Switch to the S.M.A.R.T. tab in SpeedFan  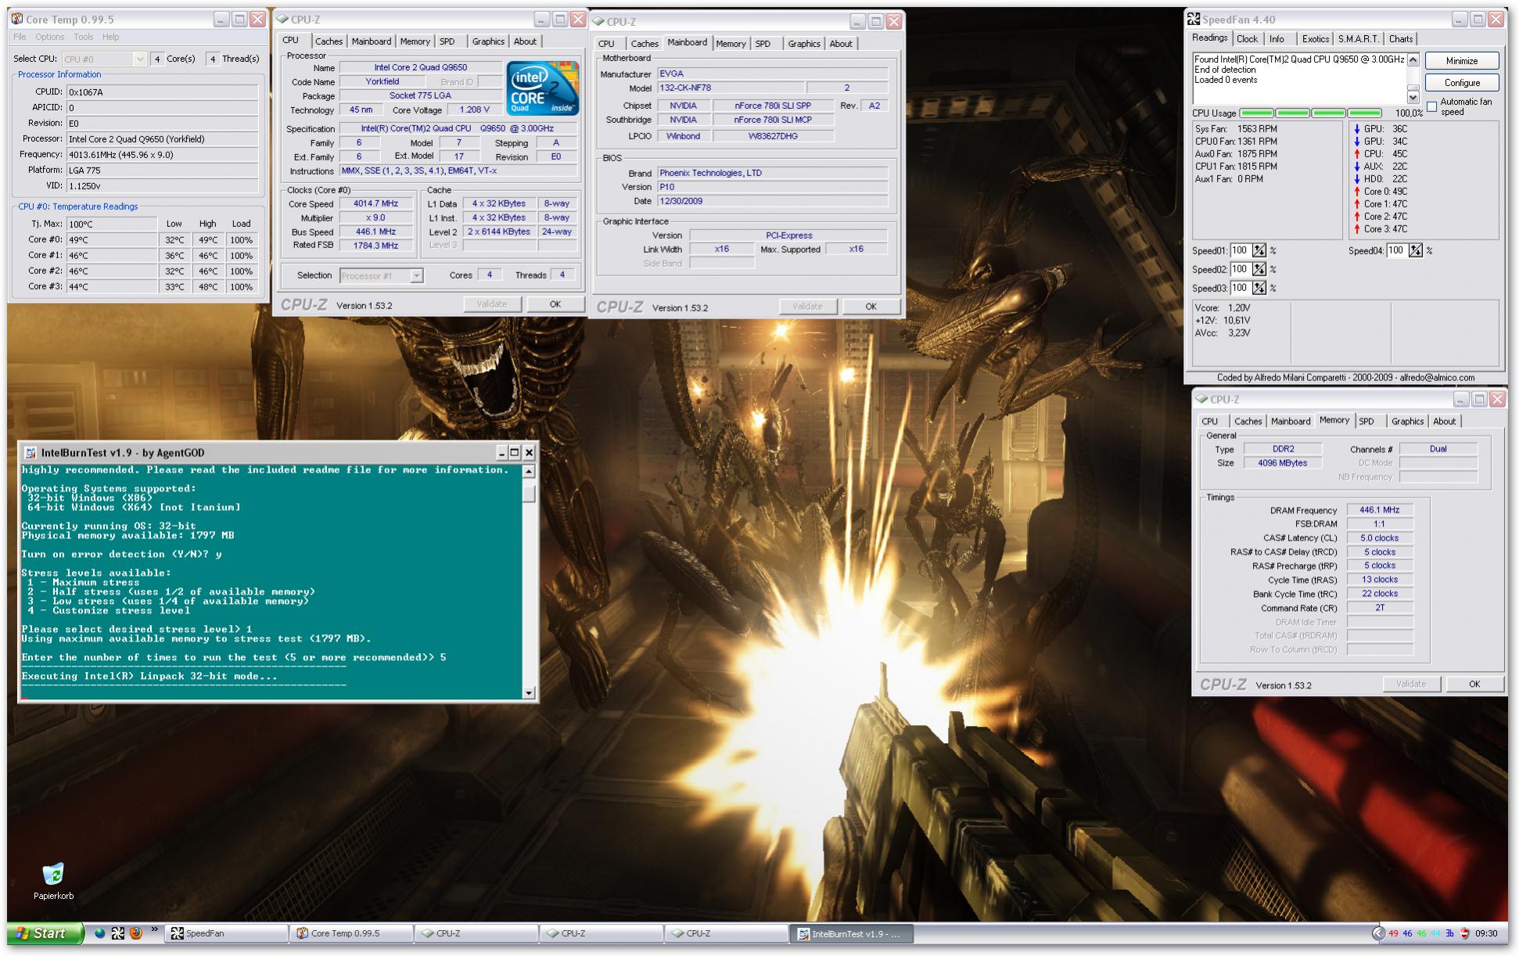point(1358,38)
